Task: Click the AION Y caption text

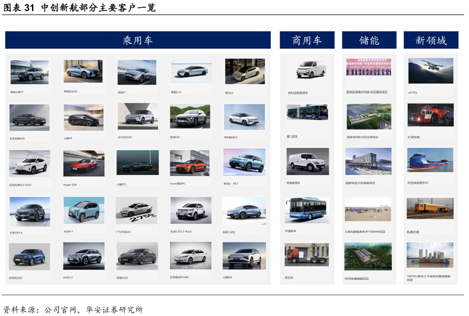Action: (68, 232)
